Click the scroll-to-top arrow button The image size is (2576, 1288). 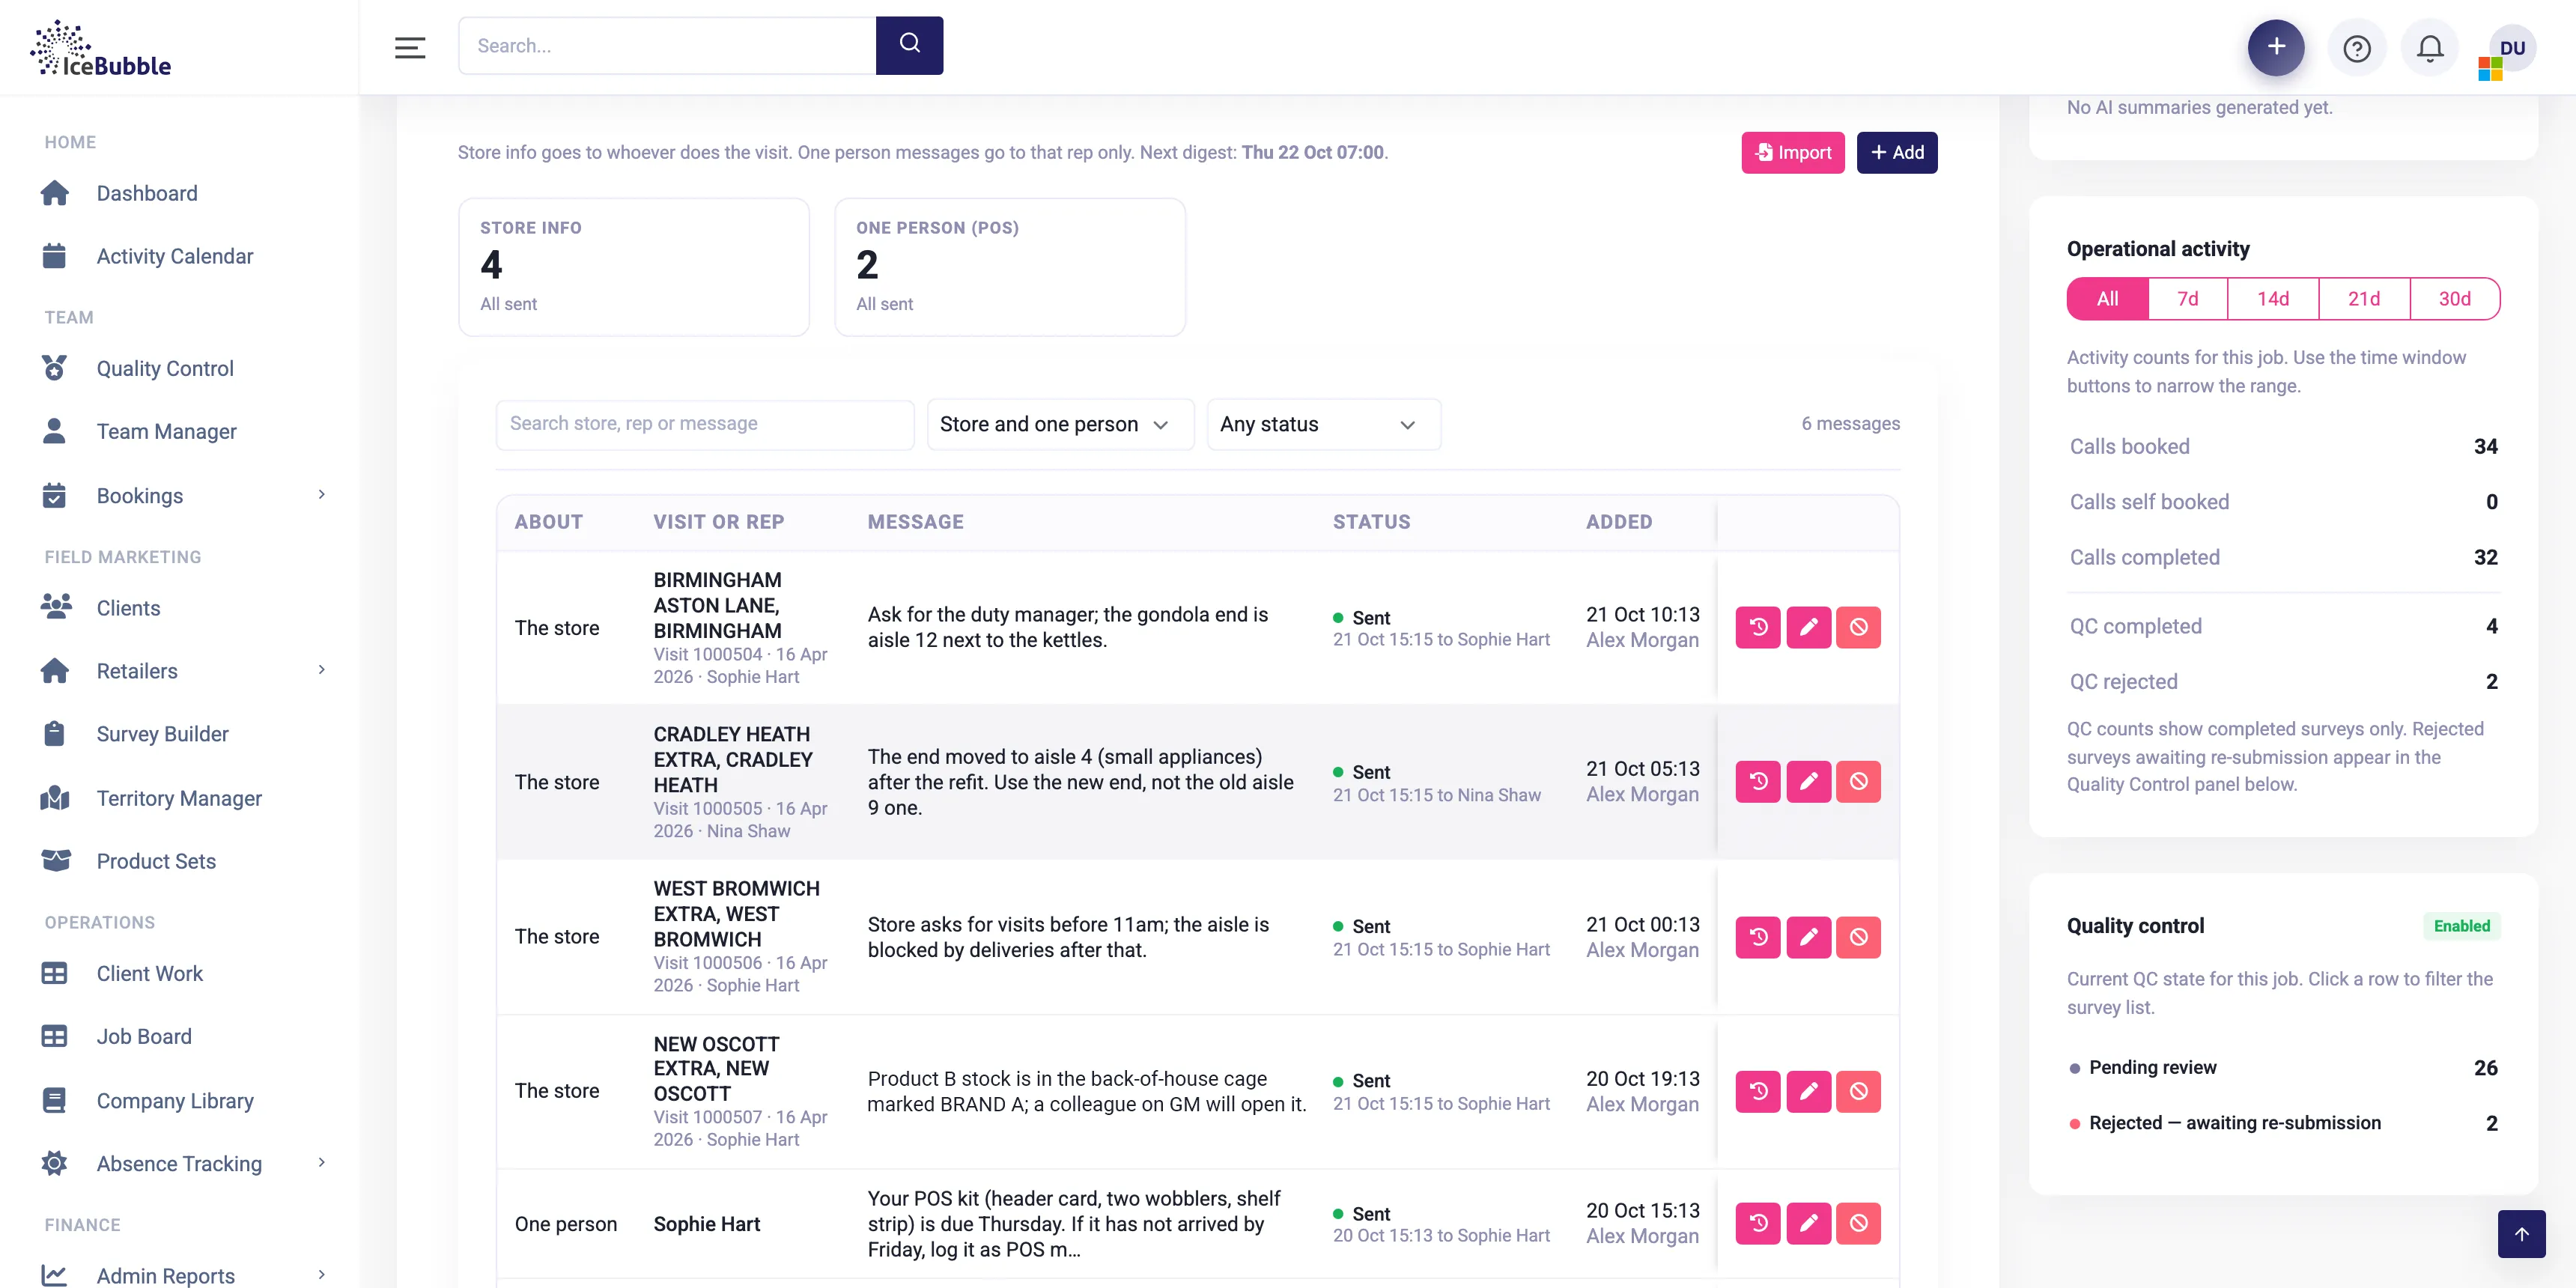point(2521,1234)
